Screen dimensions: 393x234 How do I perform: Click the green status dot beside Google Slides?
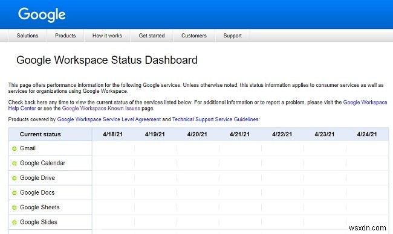(15, 223)
